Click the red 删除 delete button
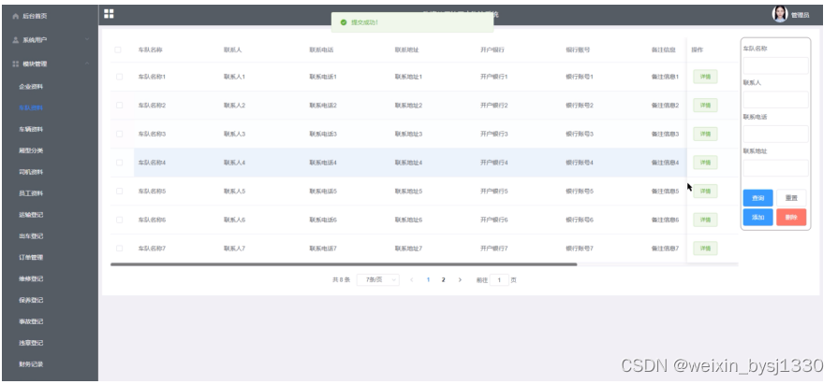The height and width of the screenshot is (384, 838). click(791, 217)
